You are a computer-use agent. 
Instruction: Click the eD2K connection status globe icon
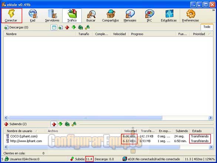(x=125, y=159)
